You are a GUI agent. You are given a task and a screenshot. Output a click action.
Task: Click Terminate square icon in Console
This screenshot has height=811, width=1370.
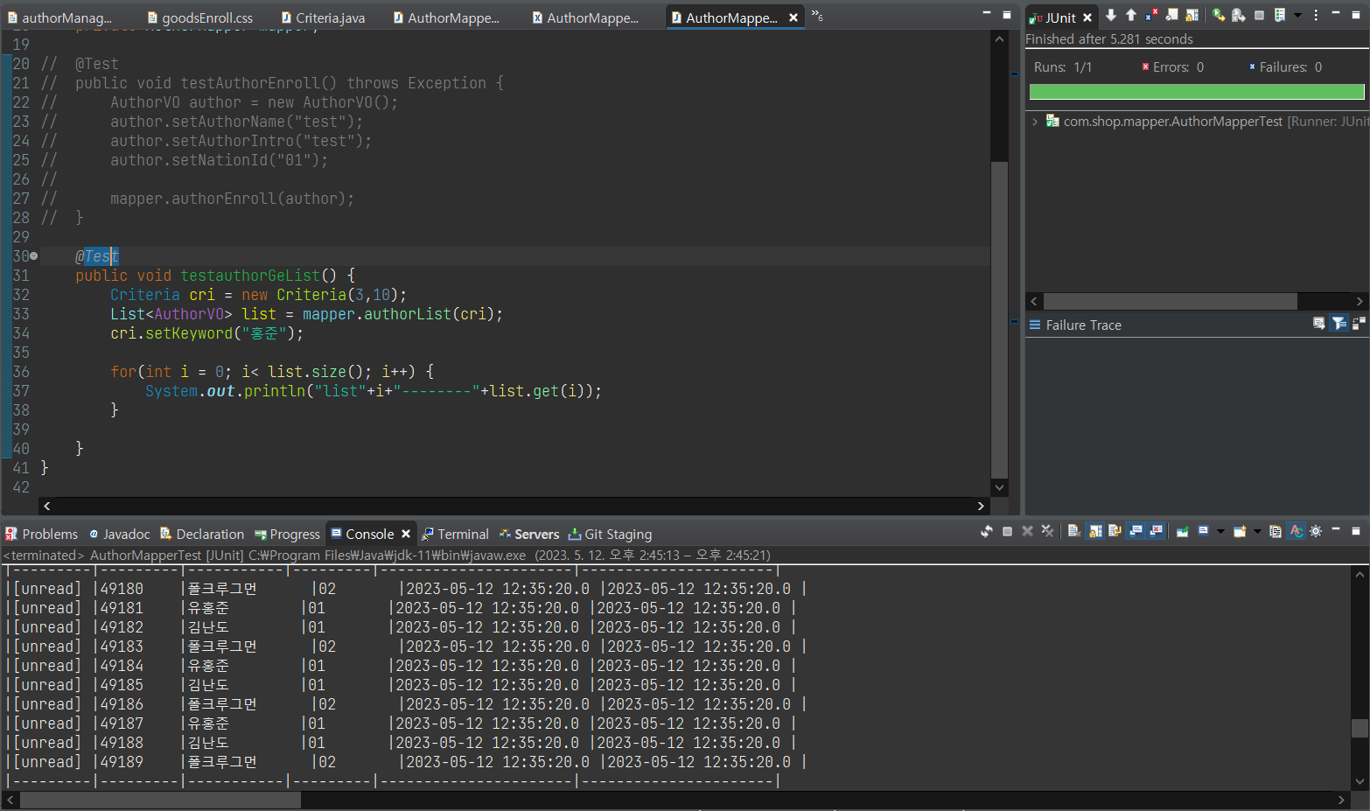click(x=1007, y=531)
